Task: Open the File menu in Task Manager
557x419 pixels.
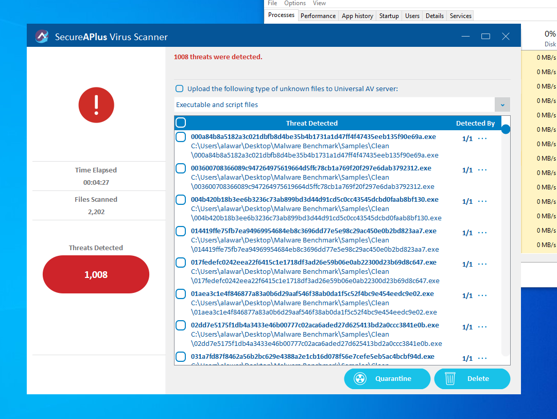Action: click(x=272, y=3)
